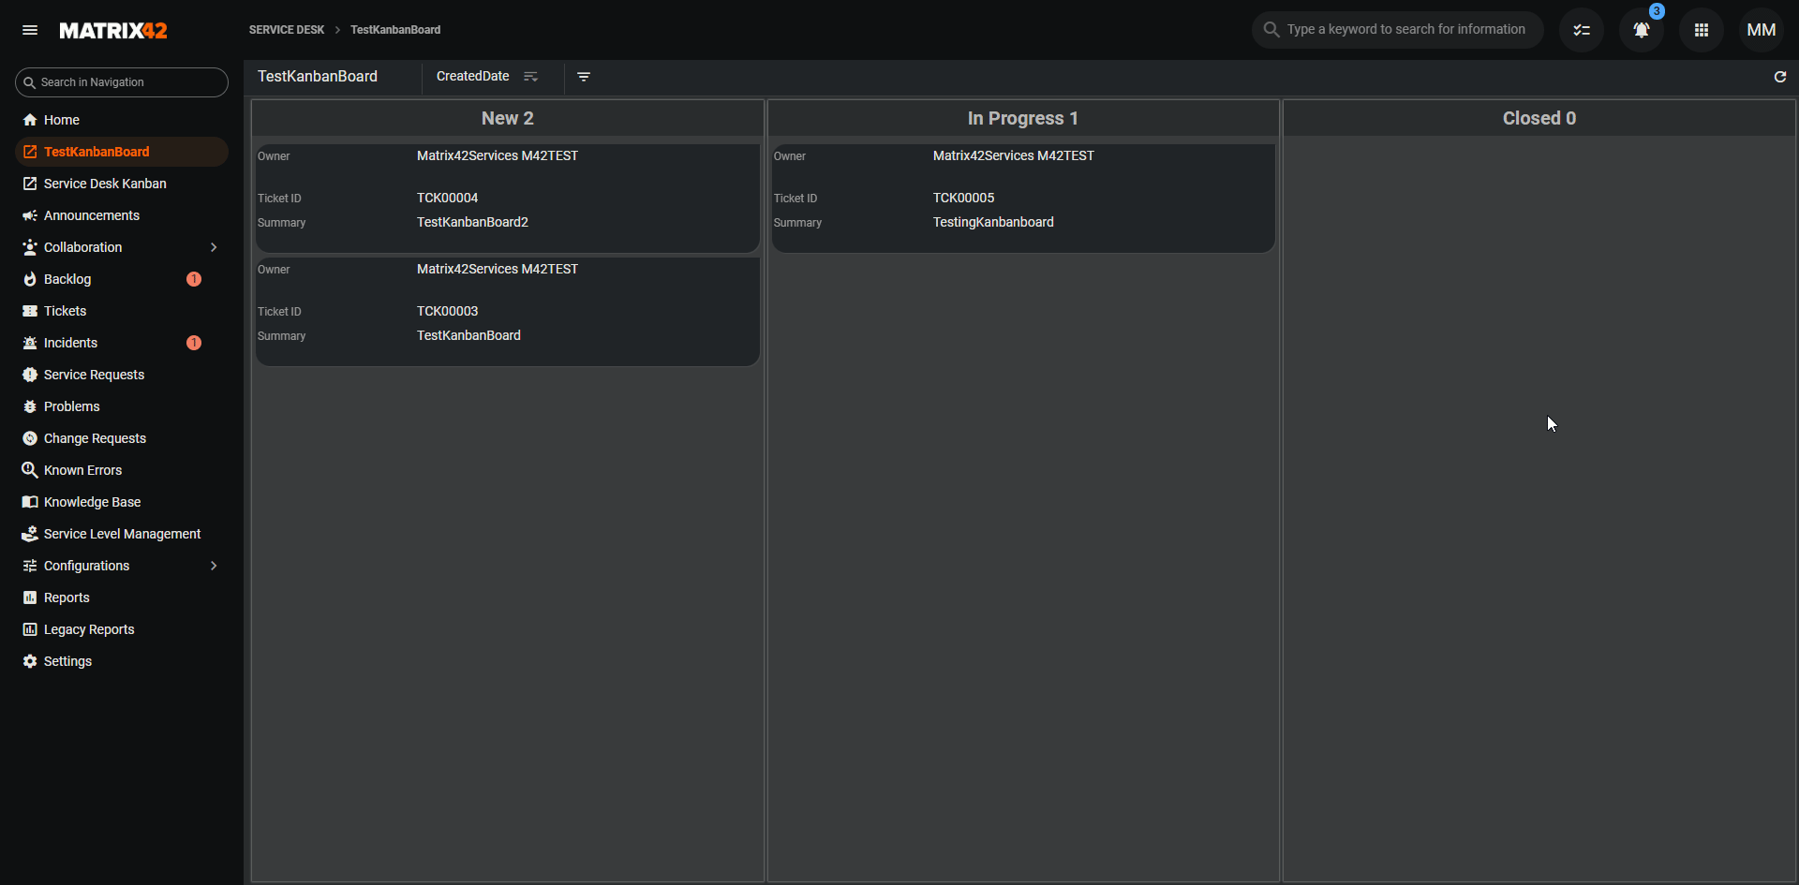Viewport: 1799px width, 885px height.
Task: Open the task checklist icon in header
Action: (x=1582, y=30)
